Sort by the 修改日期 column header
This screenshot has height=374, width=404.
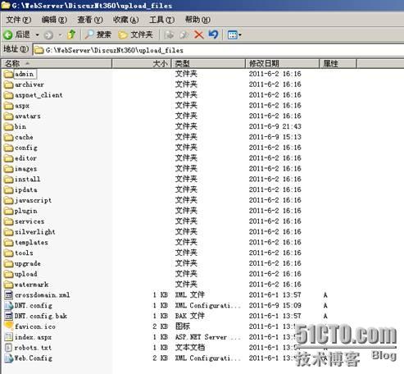[282, 64]
